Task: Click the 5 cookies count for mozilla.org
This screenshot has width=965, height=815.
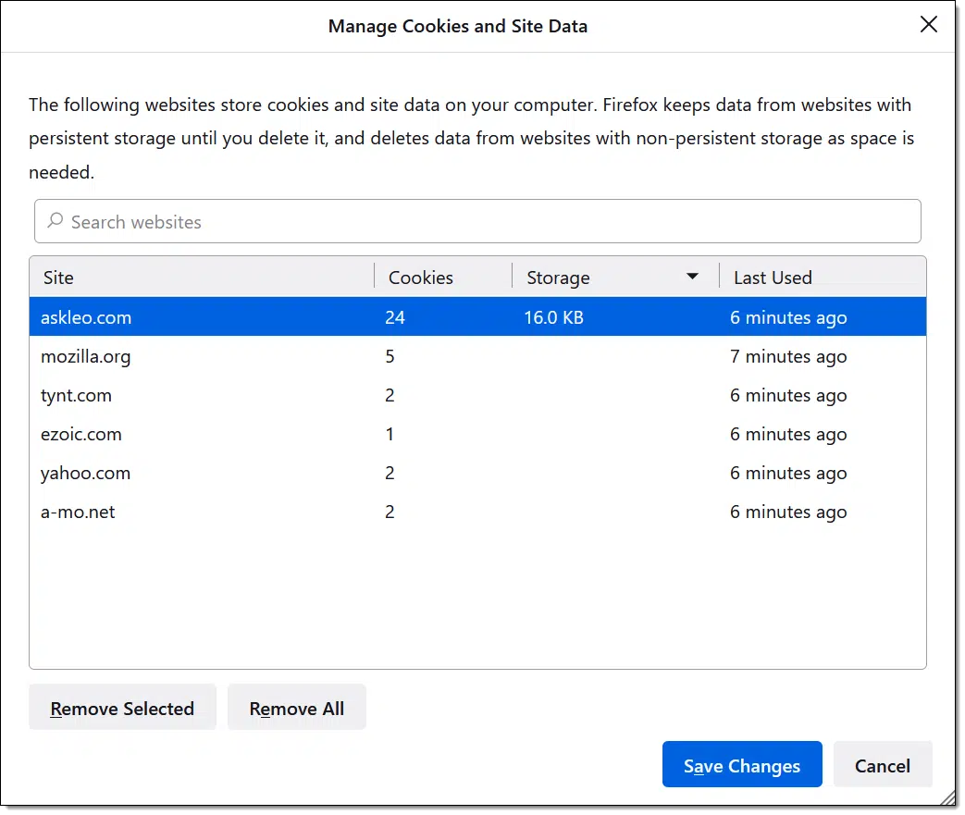Action: [390, 356]
